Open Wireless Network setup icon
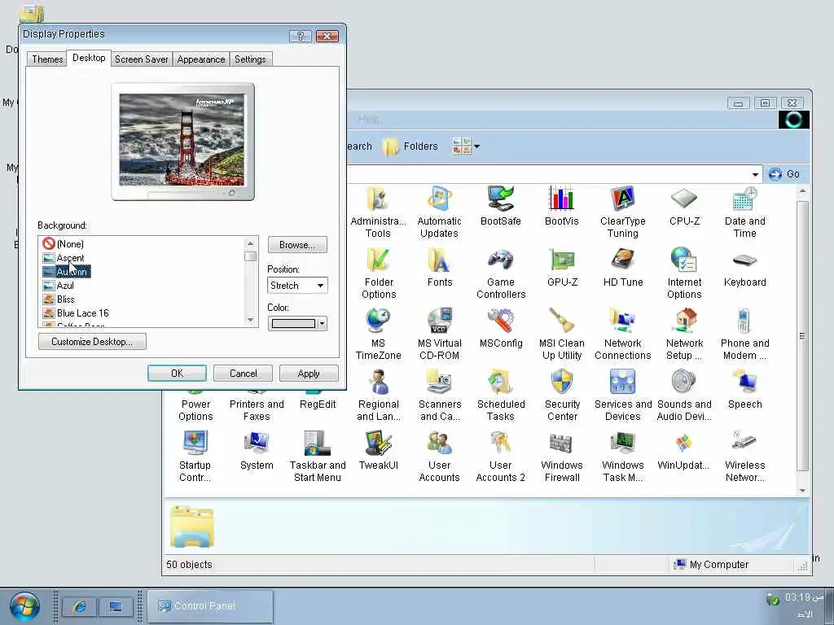This screenshot has height=625, width=834. click(x=744, y=457)
